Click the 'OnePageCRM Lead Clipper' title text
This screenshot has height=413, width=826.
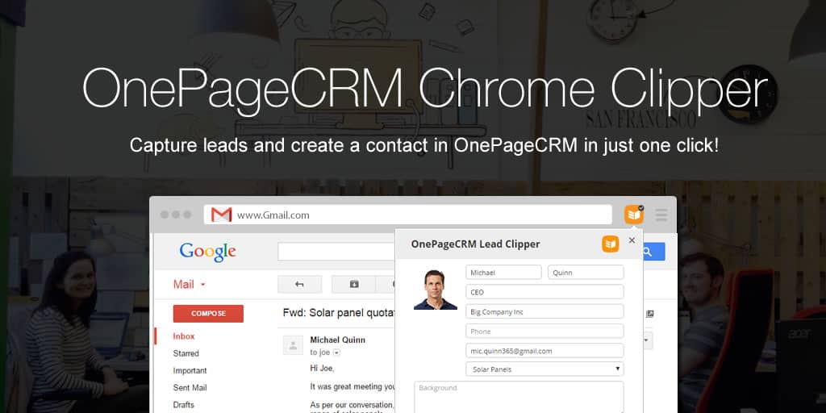point(475,244)
